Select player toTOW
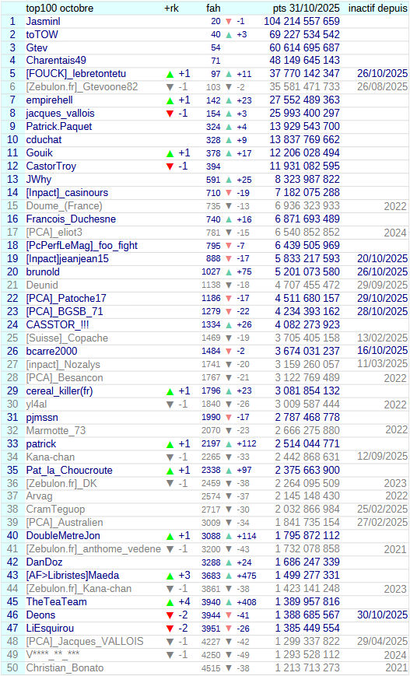The image size is (410, 676). pyautogui.click(x=42, y=34)
